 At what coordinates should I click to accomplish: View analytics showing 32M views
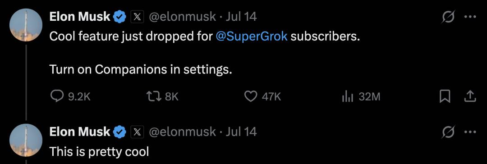[361, 97]
